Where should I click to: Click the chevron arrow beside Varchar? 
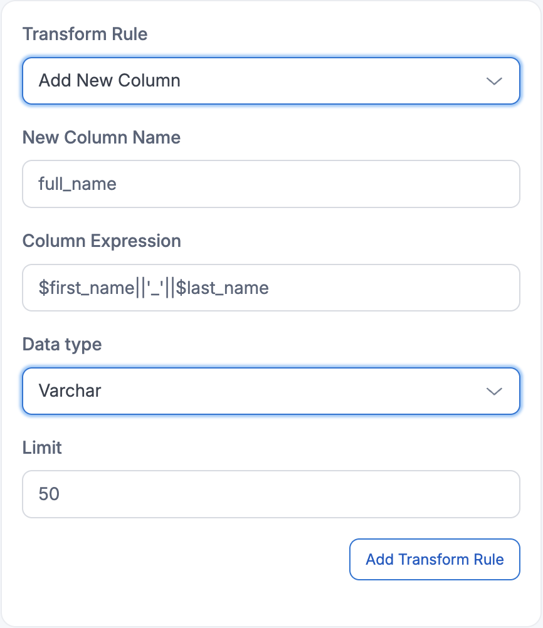coord(494,391)
